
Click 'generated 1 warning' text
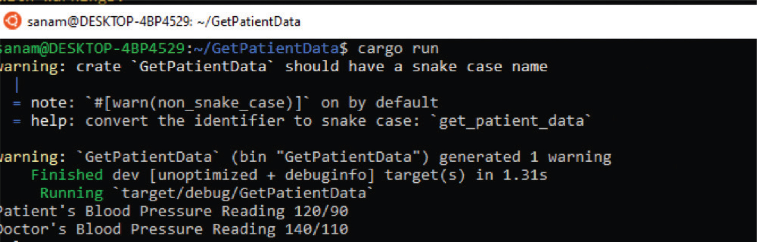[x=525, y=157]
